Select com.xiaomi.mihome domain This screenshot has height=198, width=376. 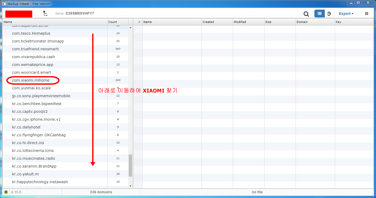coord(65,80)
